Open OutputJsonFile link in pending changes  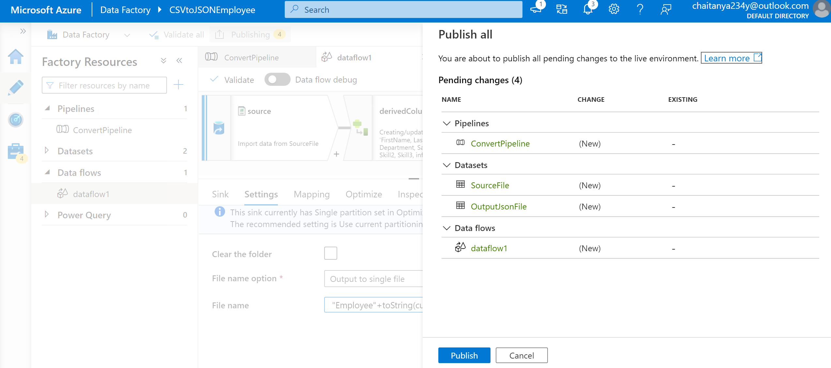(499, 206)
